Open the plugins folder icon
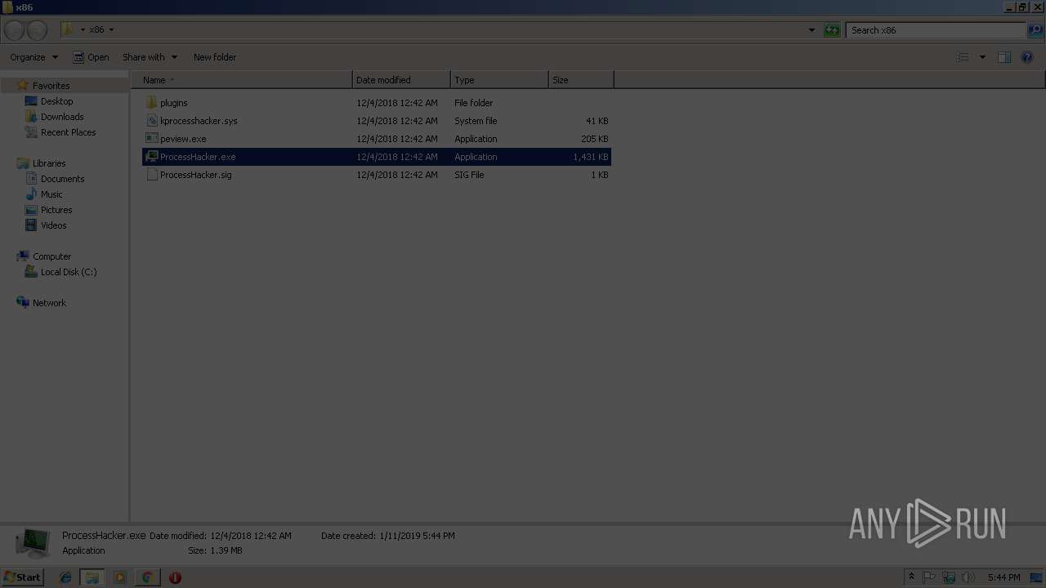This screenshot has width=1046, height=588. (x=151, y=103)
